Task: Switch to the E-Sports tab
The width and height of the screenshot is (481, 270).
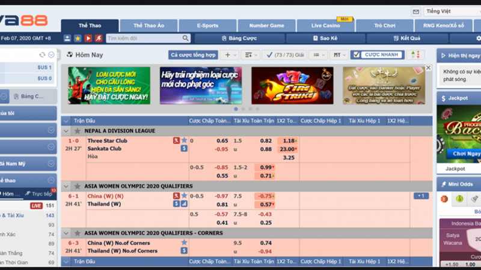Action: pos(207,26)
